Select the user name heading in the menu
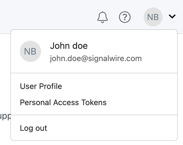Viewport: 183px width, 145px height. (69, 46)
